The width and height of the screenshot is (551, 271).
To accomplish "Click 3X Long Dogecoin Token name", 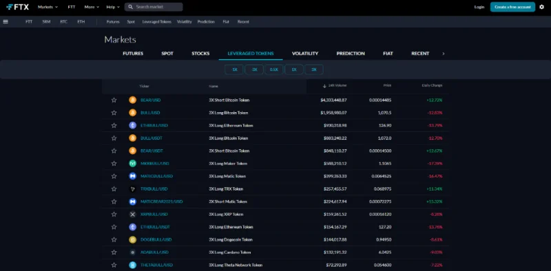I will (231, 239).
